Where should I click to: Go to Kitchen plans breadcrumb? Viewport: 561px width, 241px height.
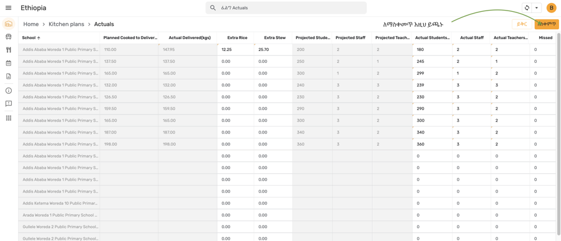tap(67, 24)
